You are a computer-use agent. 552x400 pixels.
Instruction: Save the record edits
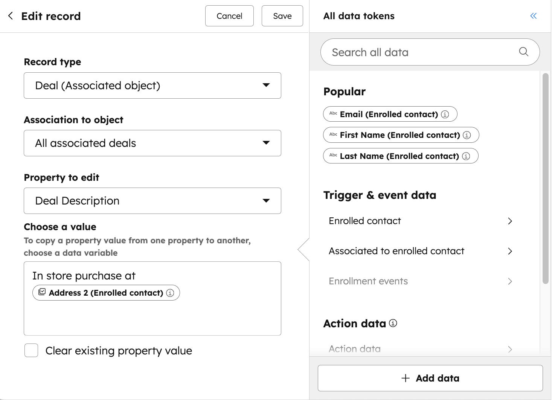282,16
